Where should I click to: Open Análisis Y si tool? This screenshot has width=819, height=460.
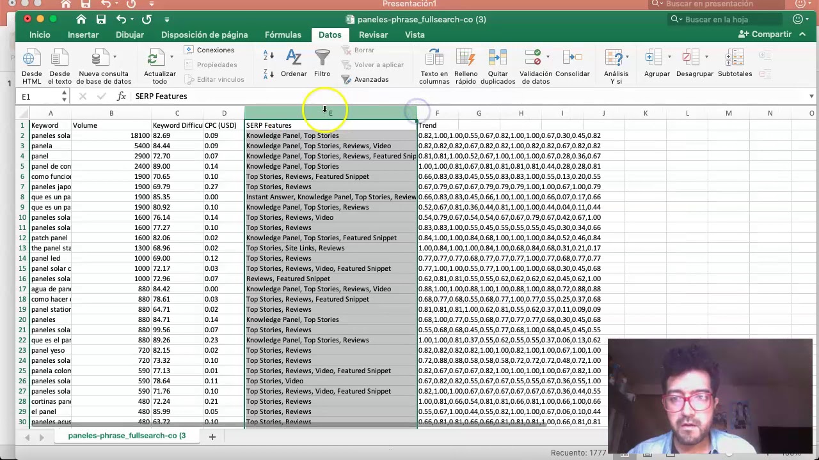[x=614, y=59]
